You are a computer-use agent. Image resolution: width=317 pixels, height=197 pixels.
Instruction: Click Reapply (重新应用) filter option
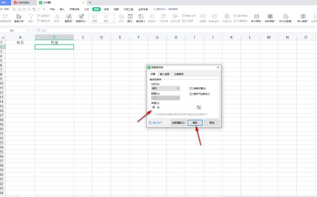(x=43, y=21)
